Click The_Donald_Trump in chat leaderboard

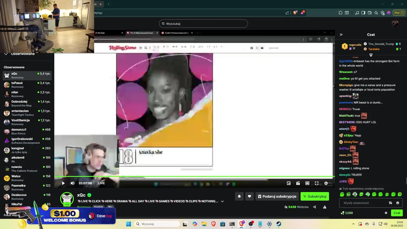pos(381,44)
